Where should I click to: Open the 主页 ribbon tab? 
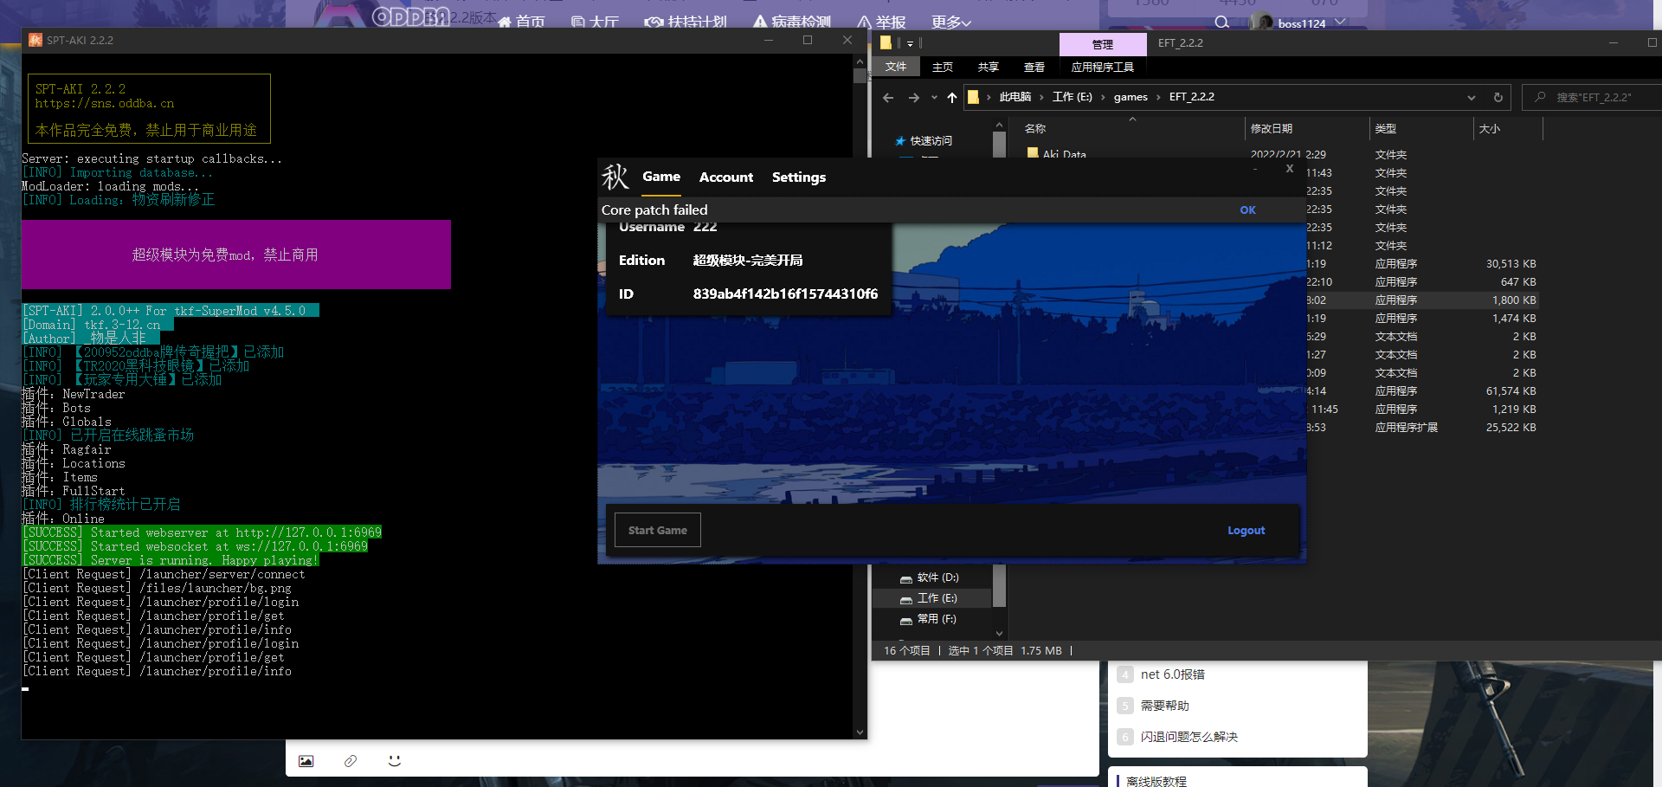[x=942, y=67]
